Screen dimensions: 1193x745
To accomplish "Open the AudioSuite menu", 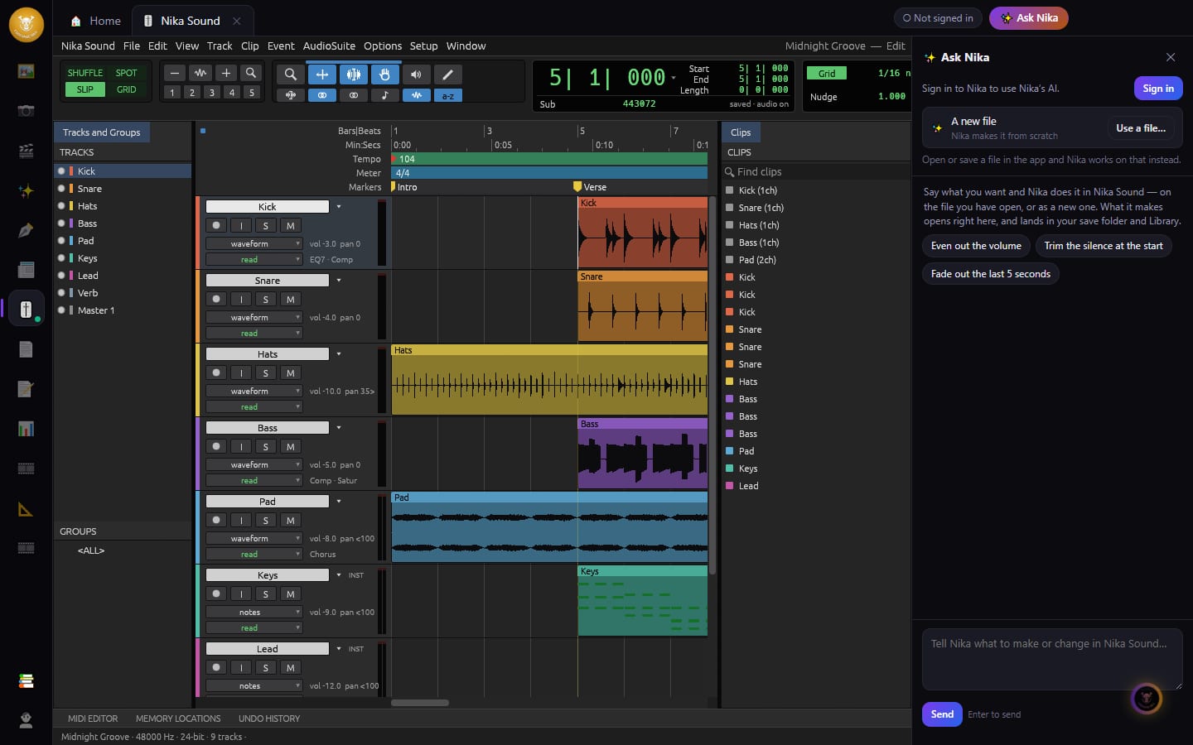I will pyautogui.click(x=329, y=46).
